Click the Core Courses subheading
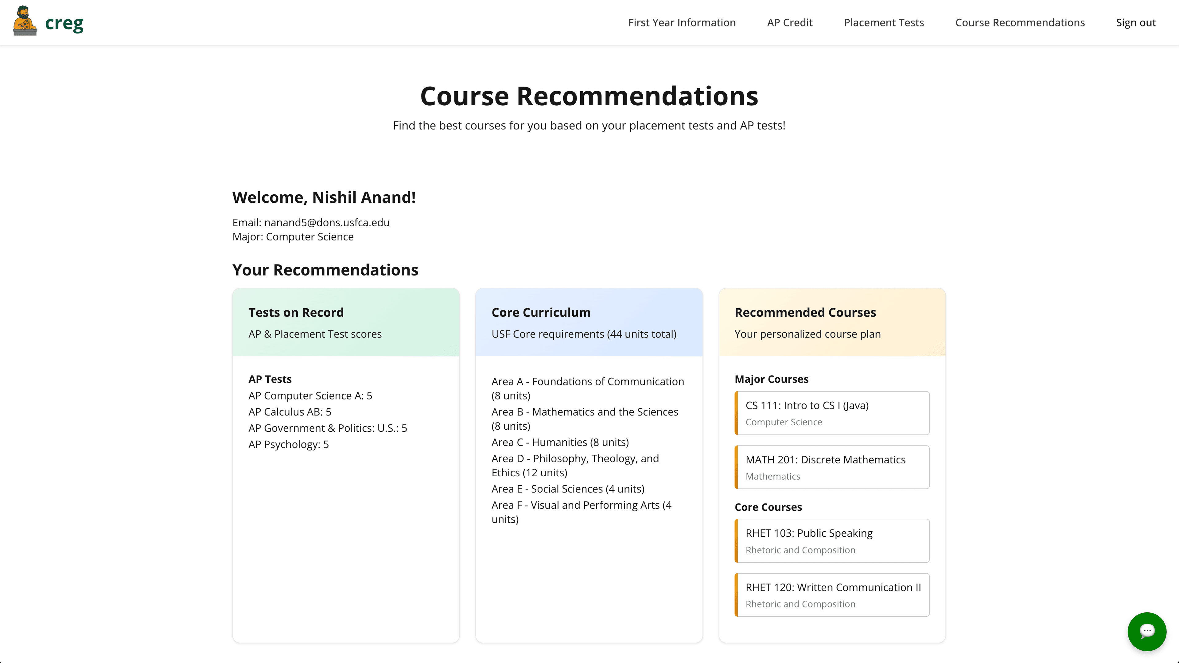 coord(768,507)
